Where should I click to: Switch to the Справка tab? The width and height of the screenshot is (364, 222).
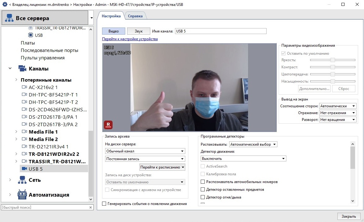[x=135, y=16]
